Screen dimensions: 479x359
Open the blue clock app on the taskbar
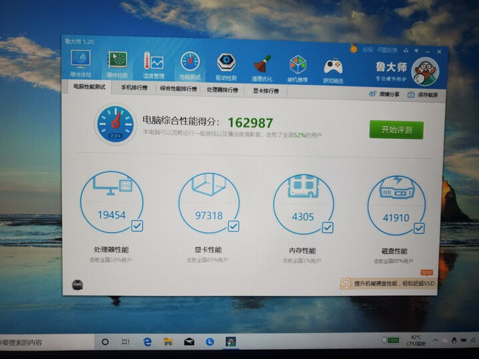tap(210, 341)
